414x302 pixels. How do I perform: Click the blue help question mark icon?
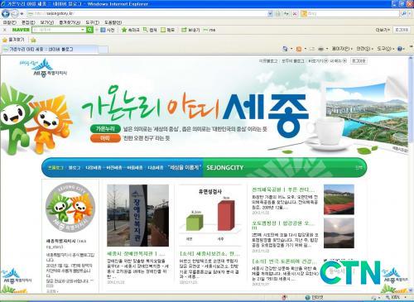tap(399, 49)
